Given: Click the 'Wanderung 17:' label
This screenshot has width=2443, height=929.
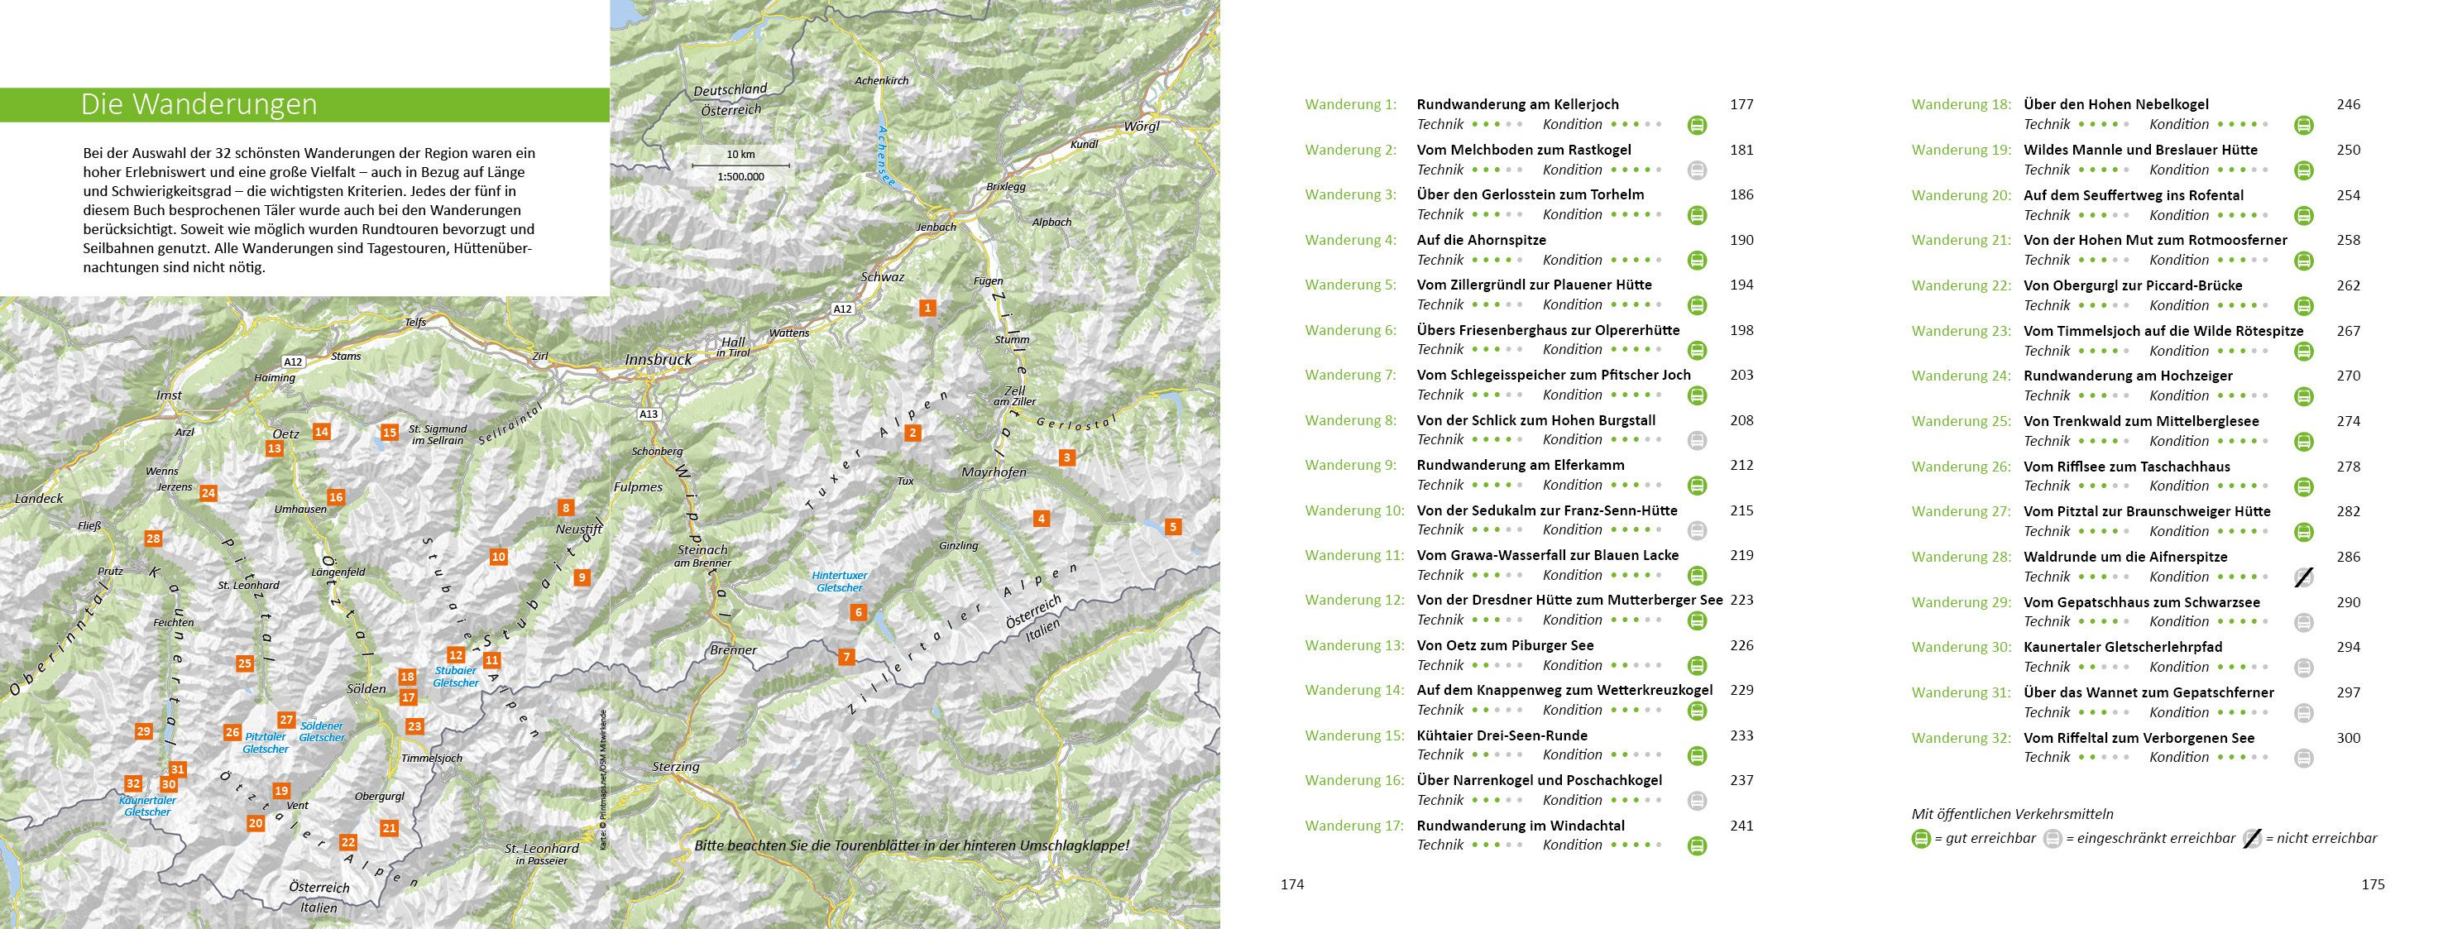Looking at the screenshot, I should click(1353, 826).
